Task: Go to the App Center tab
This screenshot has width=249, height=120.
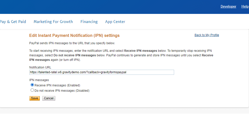Action: pyautogui.click(x=115, y=22)
